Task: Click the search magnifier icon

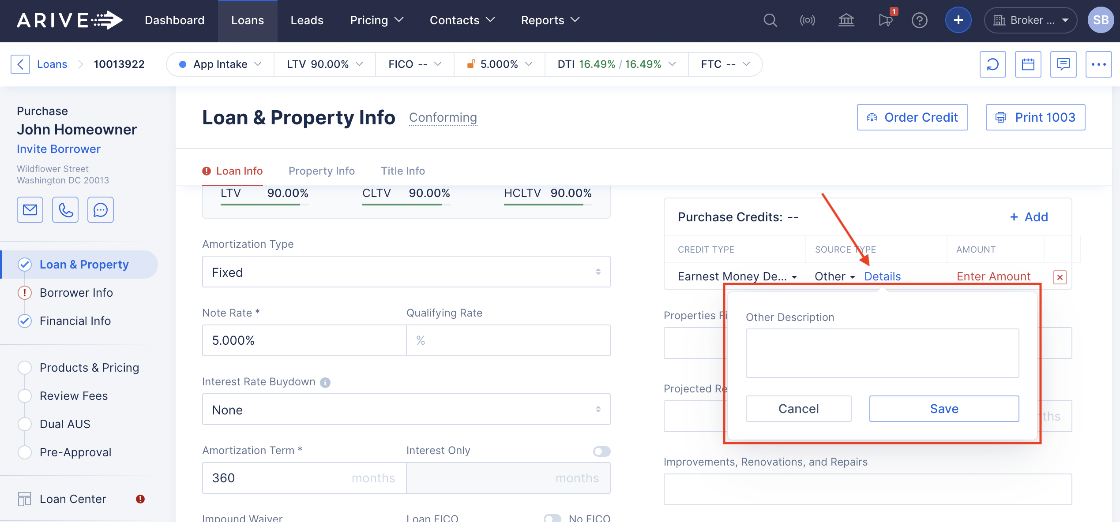Action: point(770,20)
